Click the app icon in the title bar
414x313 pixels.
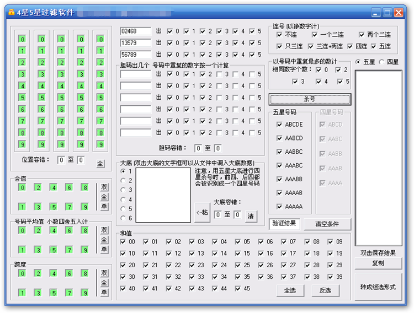(x=12, y=12)
